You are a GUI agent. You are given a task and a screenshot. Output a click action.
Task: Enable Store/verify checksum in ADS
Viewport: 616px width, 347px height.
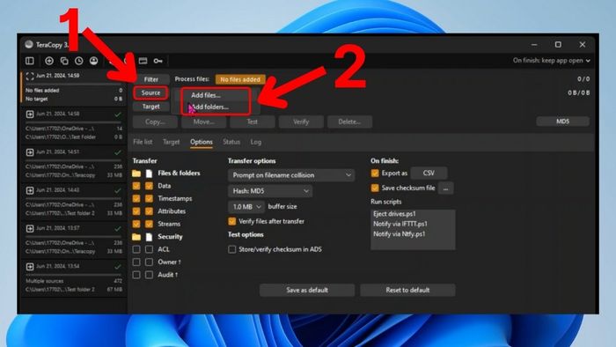(x=231, y=249)
